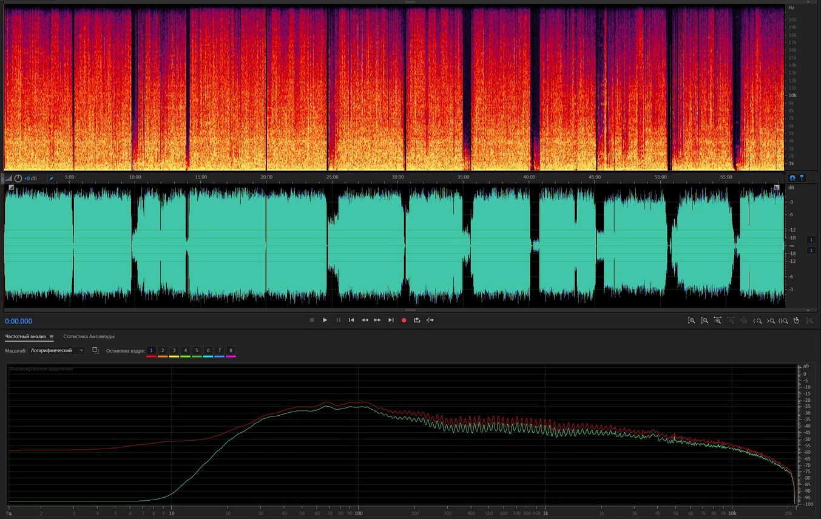This screenshot has width=821, height=519.
Task: Adjust the +0 dB volume knob
Action: point(18,178)
